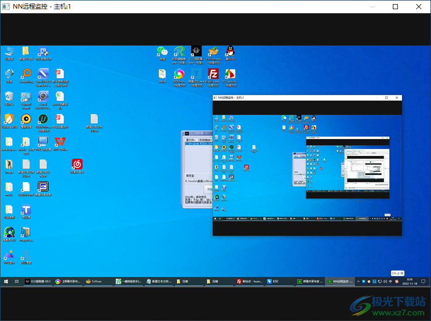Screen dimensions: 431x321
Task: Open the office folder on desktop
Action: (162, 74)
